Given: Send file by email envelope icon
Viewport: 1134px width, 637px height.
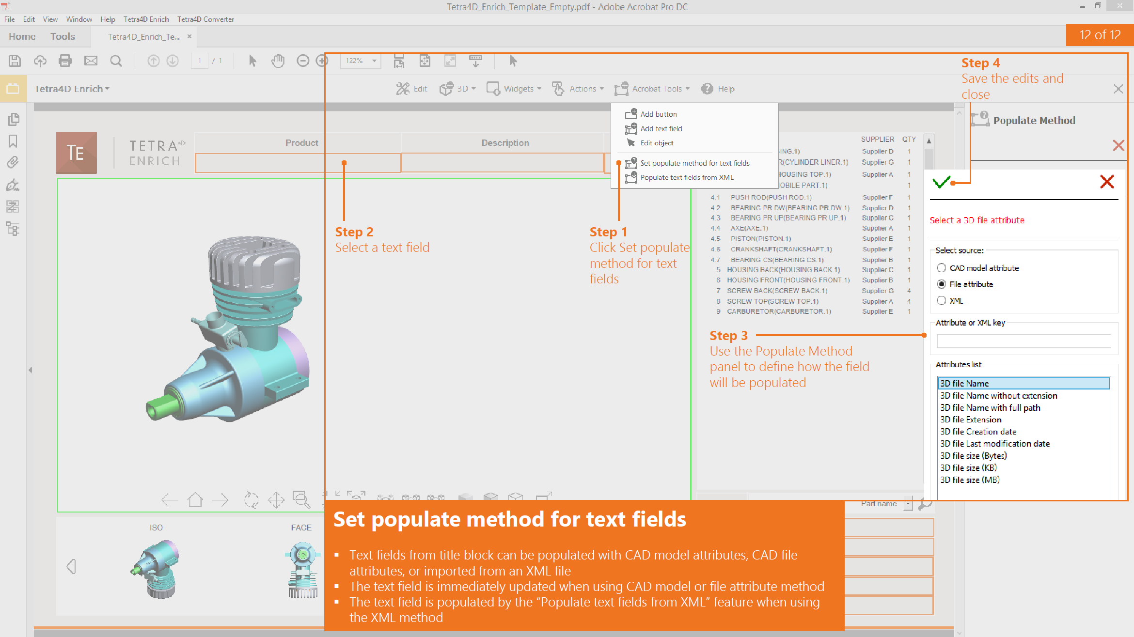Looking at the screenshot, I should click(91, 61).
